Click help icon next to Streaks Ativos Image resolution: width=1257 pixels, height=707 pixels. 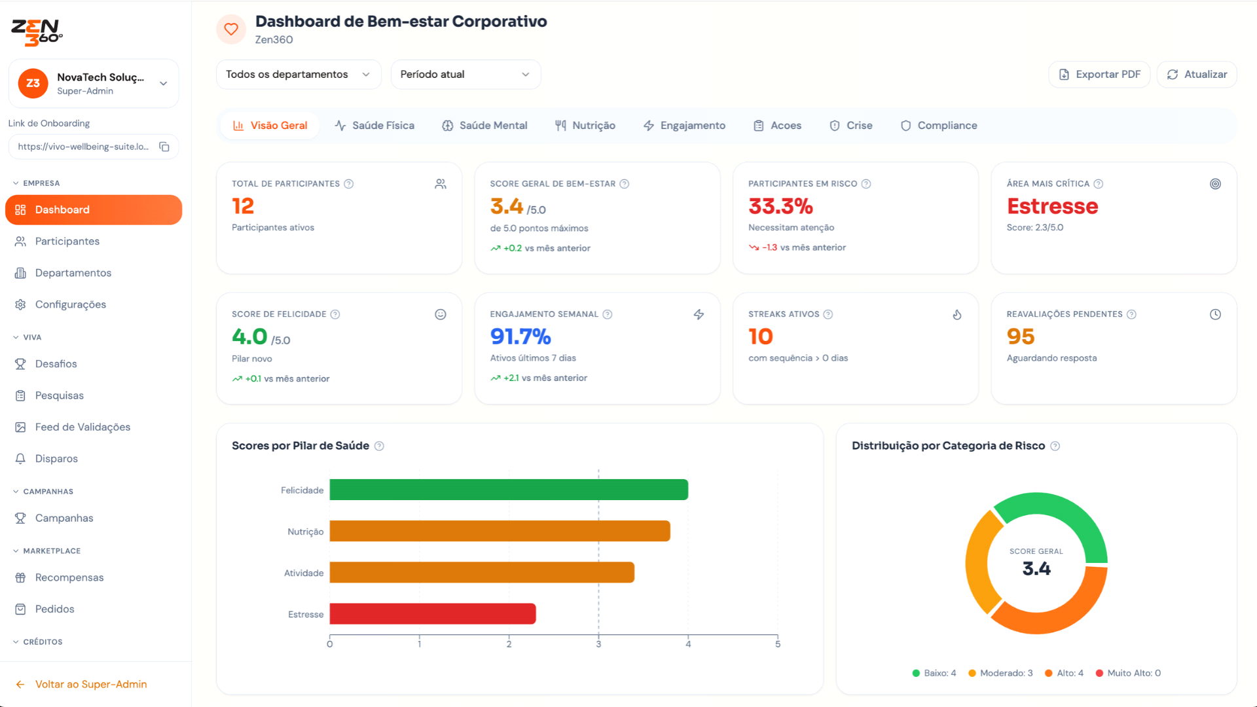[x=828, y=314]
